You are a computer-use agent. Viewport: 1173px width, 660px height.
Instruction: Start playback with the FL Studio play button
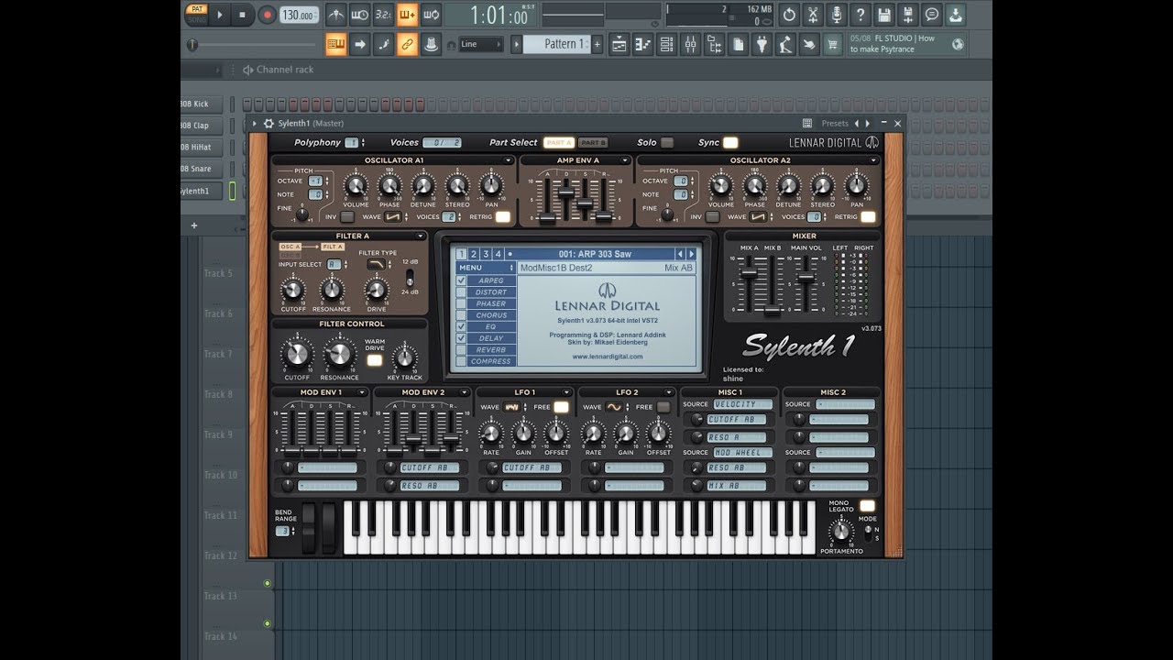click(220, 15)
